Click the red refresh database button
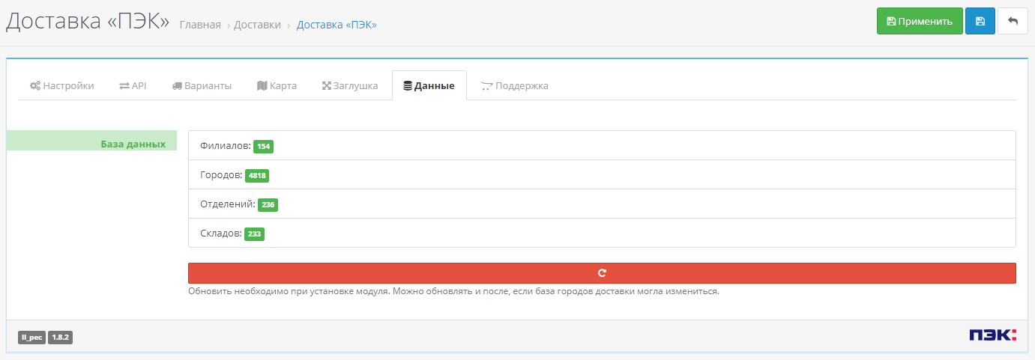 coord(602,273)
